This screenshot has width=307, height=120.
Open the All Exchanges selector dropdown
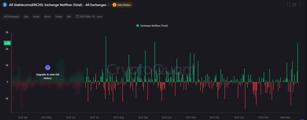click(x=11, y=17)
